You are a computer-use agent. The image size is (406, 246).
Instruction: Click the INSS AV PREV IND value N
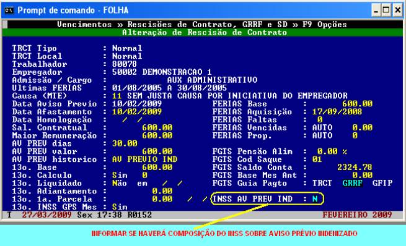point(315,199)
